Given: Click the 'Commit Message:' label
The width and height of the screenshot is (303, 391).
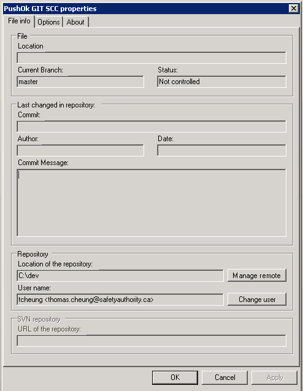Looking at the screenshot, I should pos(43,163).
